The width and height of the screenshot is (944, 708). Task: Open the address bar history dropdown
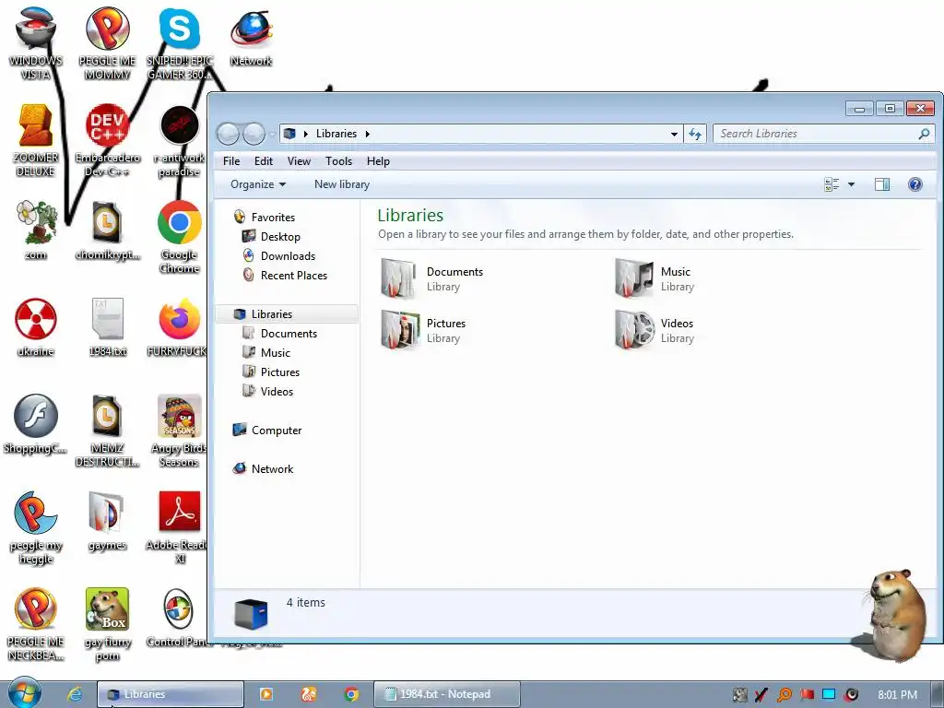(674, 134)
